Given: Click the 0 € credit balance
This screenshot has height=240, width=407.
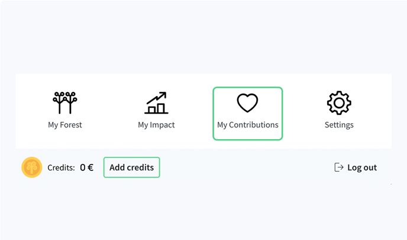Looking at the screenshot, I should coord(87,167).
